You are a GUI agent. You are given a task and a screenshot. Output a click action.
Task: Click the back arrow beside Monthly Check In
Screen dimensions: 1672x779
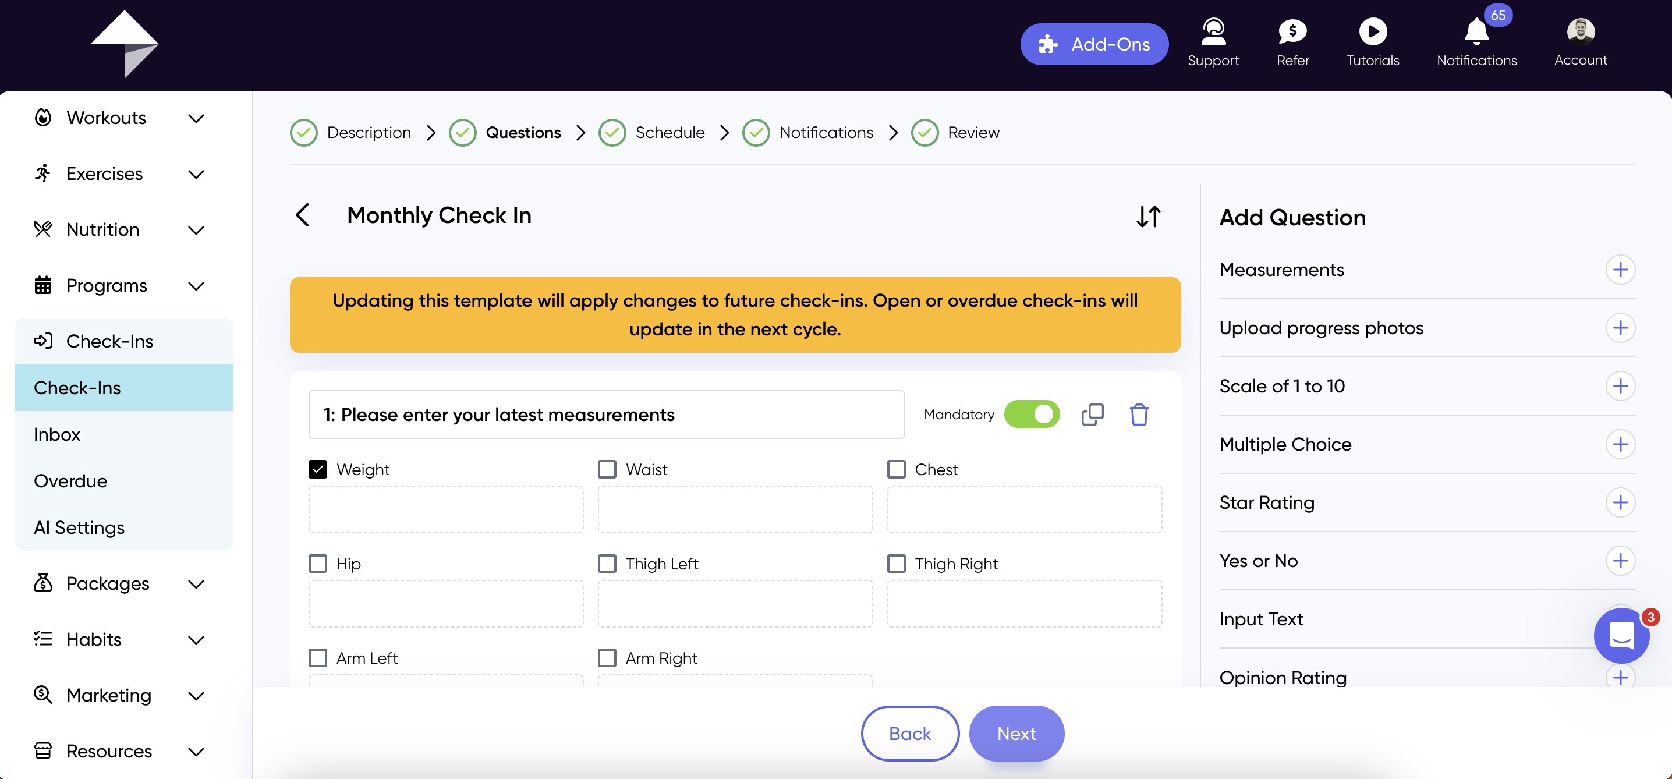pyautogui.click(x=303, y=215)
